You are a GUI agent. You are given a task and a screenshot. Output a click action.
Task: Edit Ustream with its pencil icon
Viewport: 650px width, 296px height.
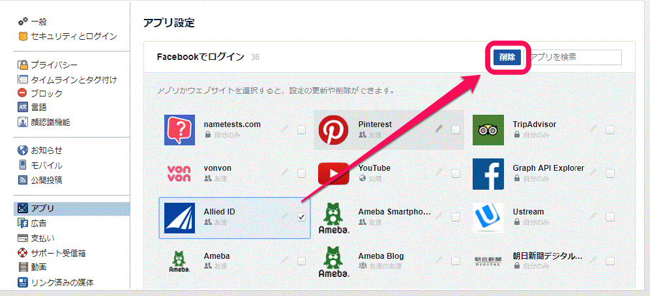pyautogui.click(x=593, y=216)
